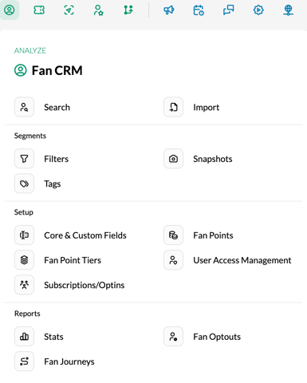
Task: Open the blue globe icon in top bar
Action: (x=288, y=10)
